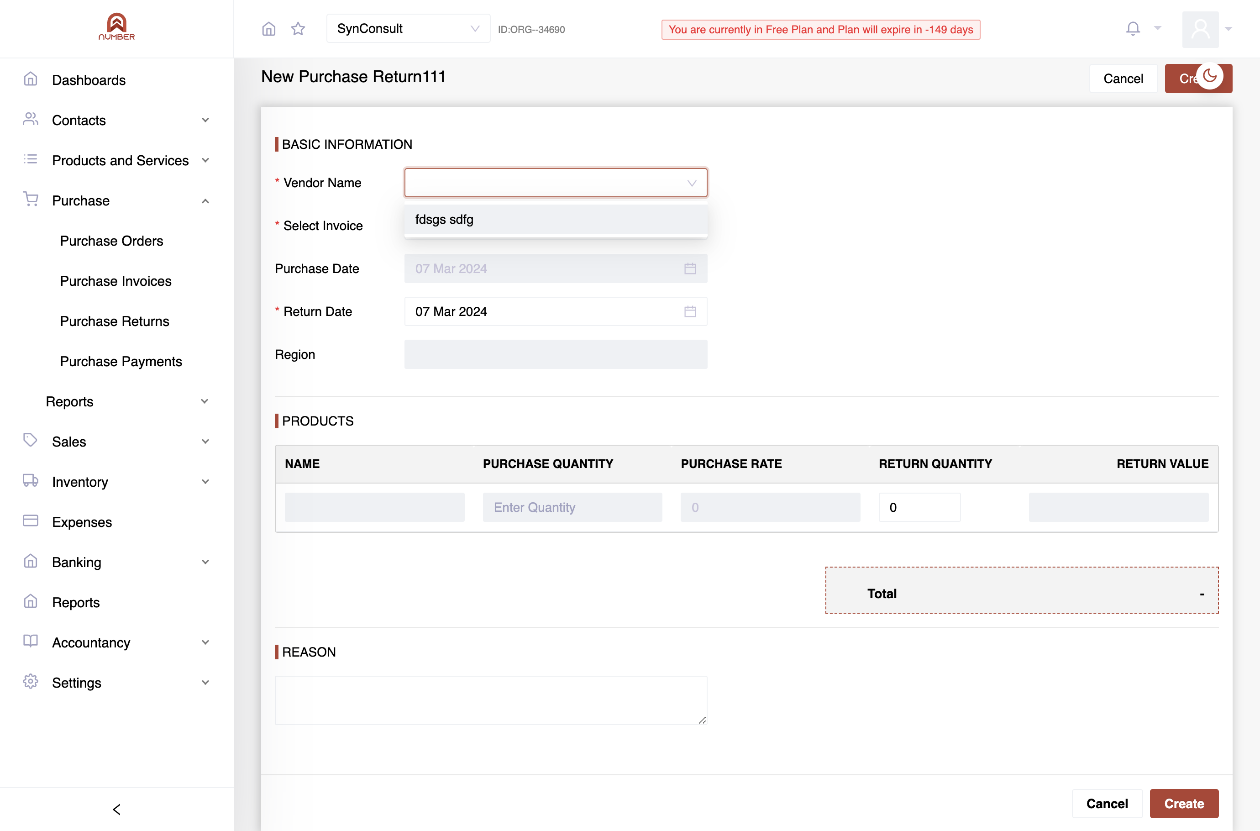Click the Accountancy book icon
Viewport: 1260px width, 831px height.
(x=31, y=641)
